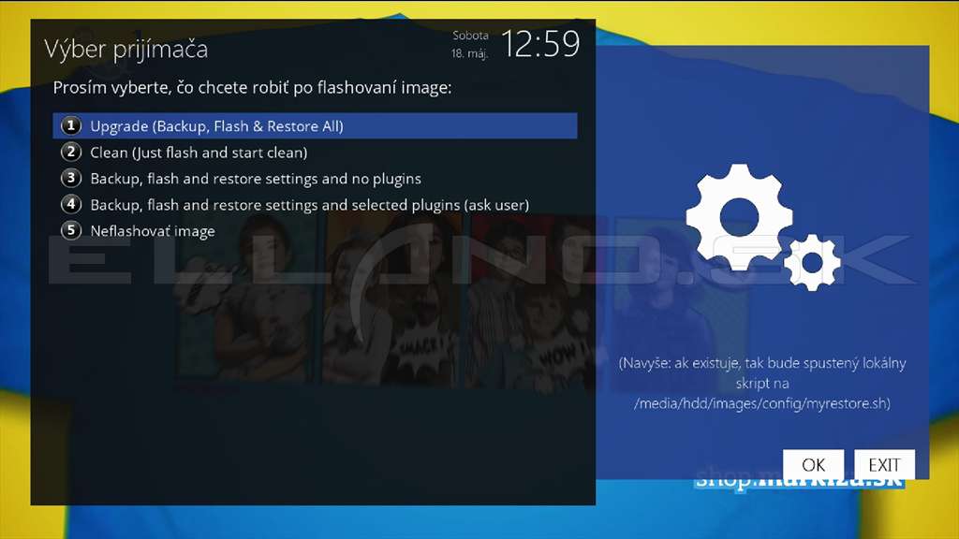Click the number 1 circle icon
This screenshot has width=959, height=539.
71,125
